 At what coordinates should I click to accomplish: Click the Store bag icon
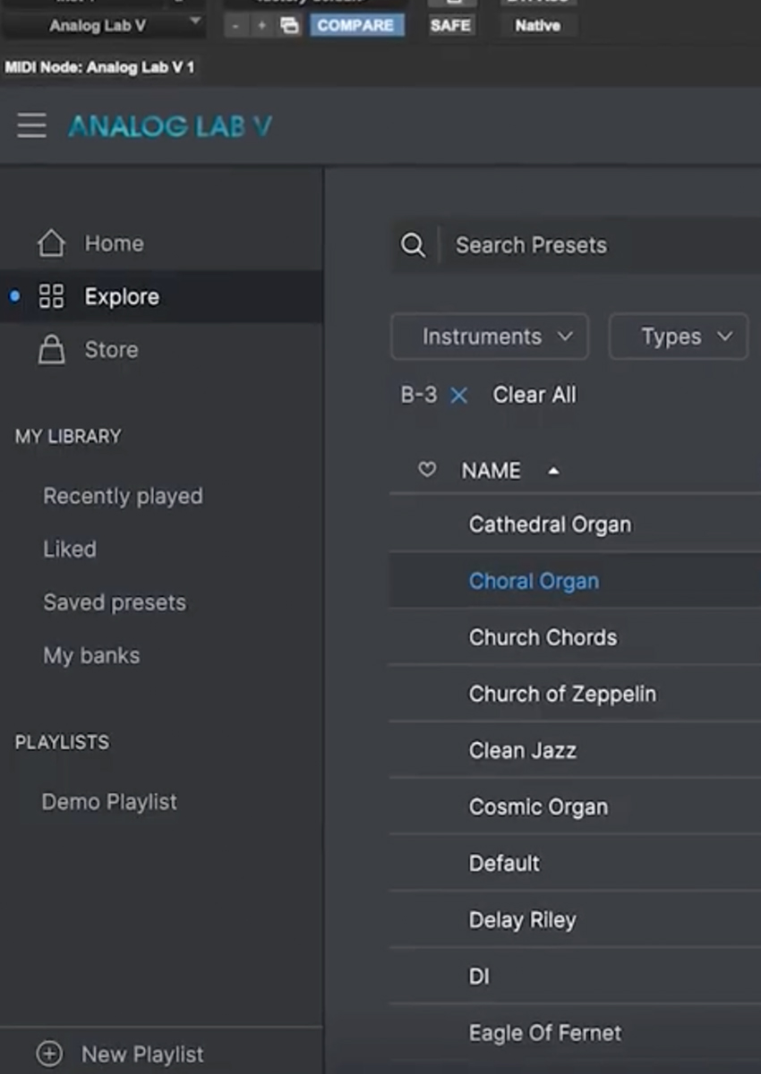[x=51, y=350]
